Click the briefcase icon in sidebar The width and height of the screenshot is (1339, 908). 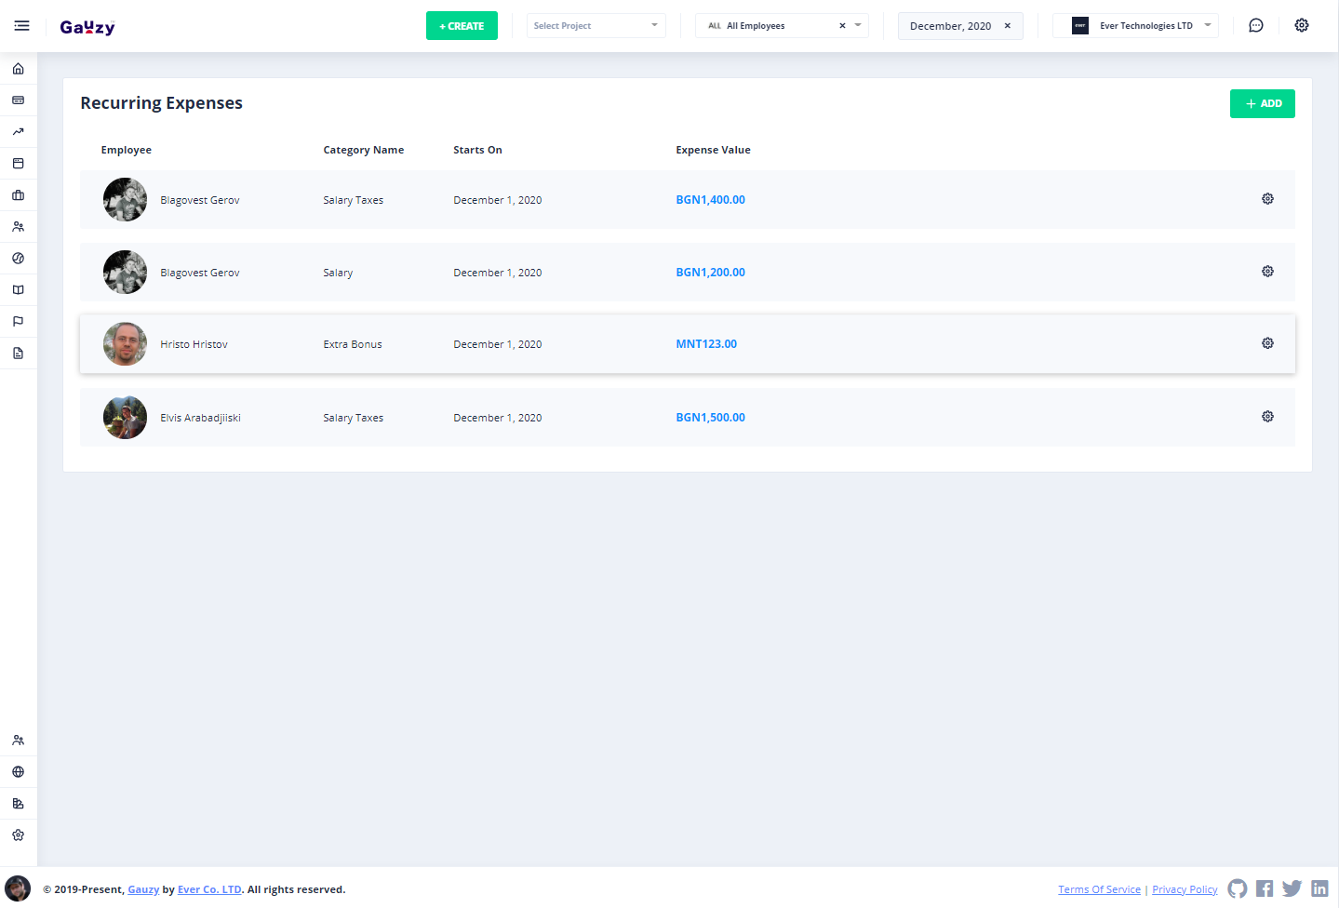pos(18,195)
